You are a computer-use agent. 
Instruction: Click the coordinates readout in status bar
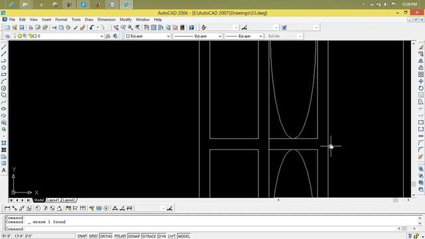coord(38,236)
